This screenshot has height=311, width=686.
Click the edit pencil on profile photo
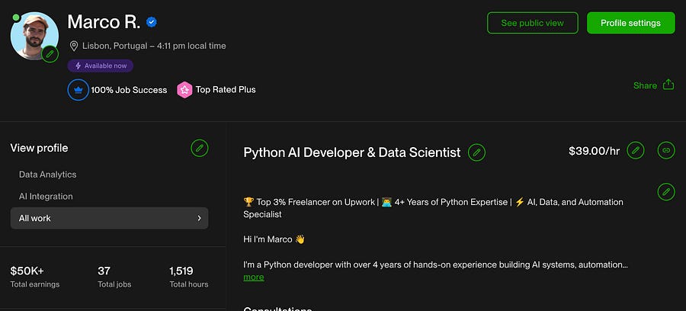coord(50,53)
